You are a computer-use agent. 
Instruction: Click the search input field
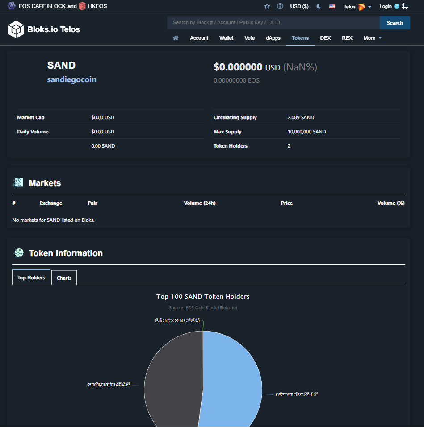(273, 23)
